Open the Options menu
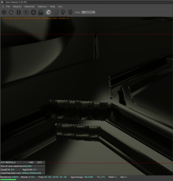Viewport: 173px width, 181px height. coord(42,6)
